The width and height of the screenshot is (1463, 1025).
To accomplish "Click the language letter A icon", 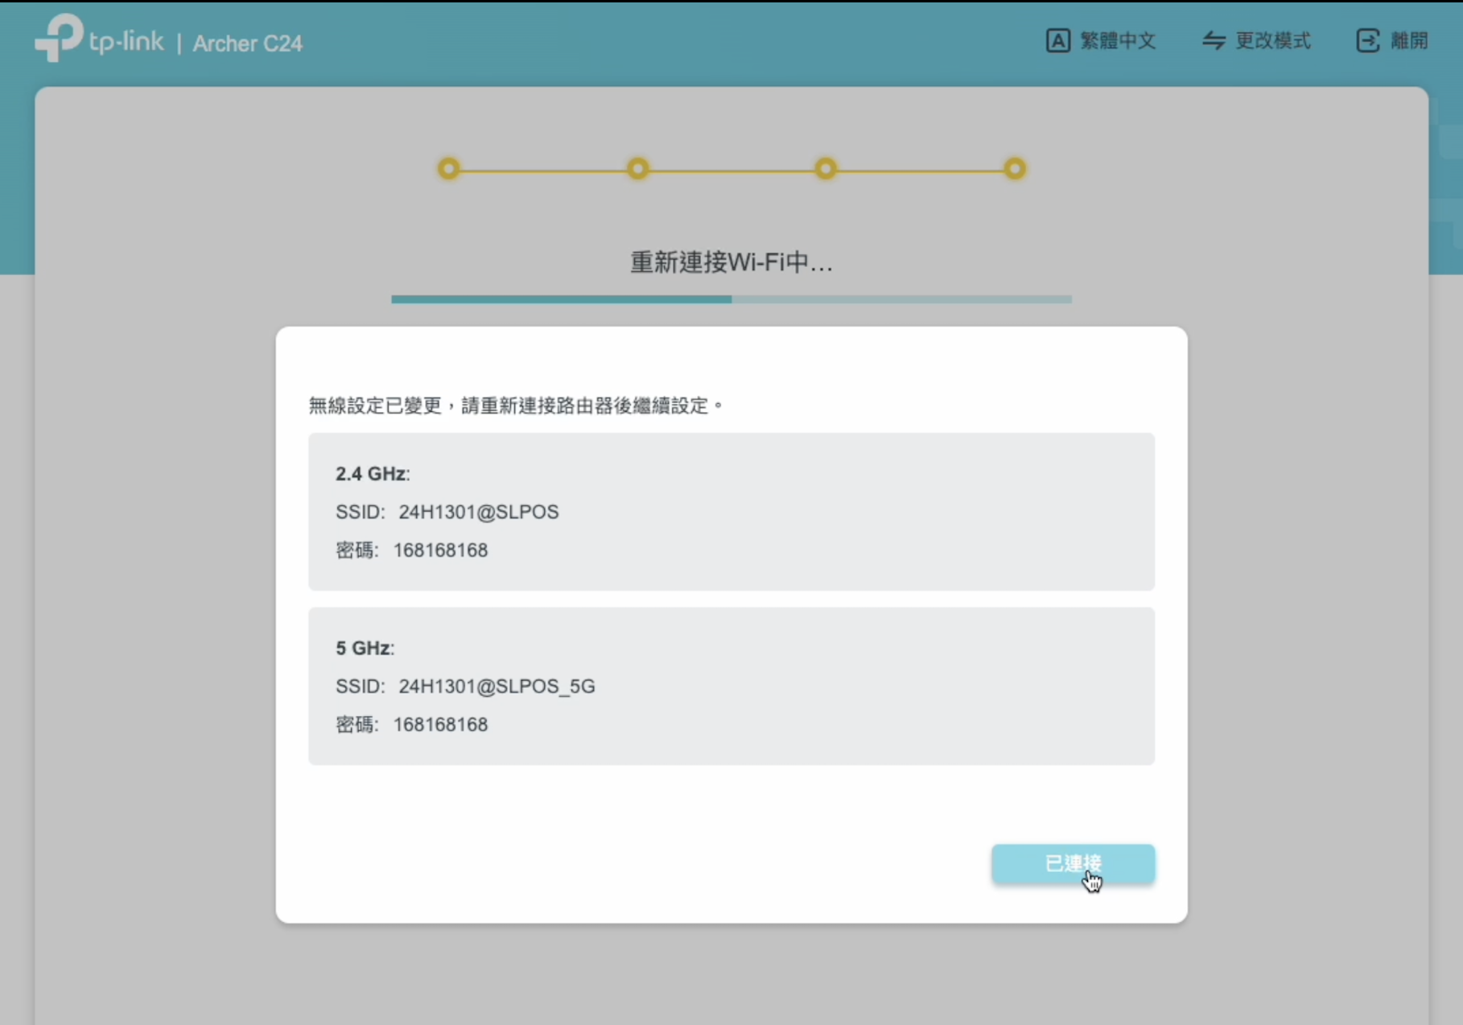I will pos(1057,40).
